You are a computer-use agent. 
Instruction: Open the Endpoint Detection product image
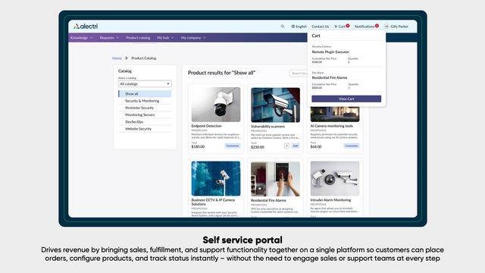click(x=216, y=105)
